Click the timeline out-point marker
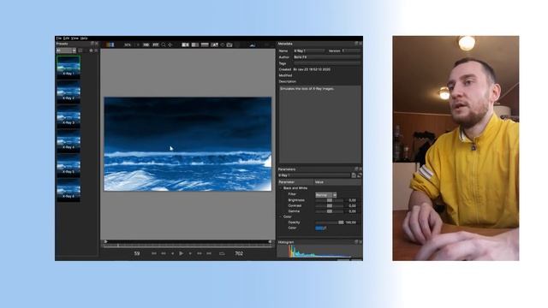 click(x=270, y=241)
